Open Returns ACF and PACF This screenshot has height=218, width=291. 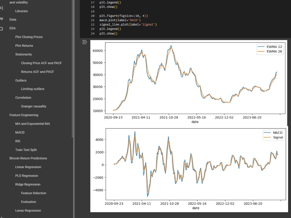38,72
